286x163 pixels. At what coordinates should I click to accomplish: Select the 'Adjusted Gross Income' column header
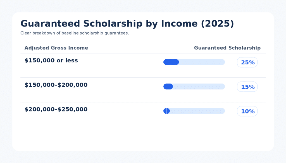pyautogui.click(x=56, y=48)
